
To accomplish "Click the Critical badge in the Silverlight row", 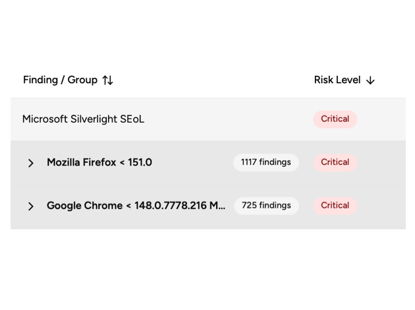I will [x=335, y=119].
